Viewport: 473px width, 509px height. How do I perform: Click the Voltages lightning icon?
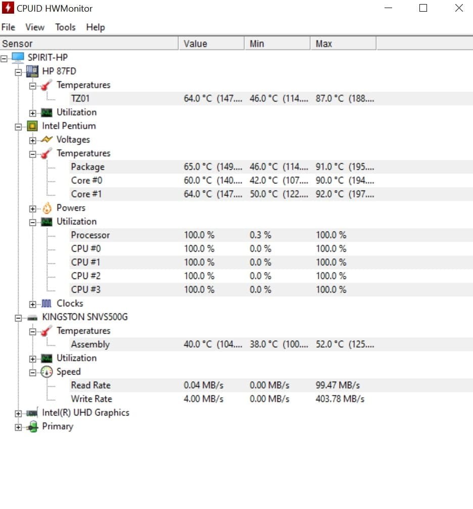coord(47,140)
